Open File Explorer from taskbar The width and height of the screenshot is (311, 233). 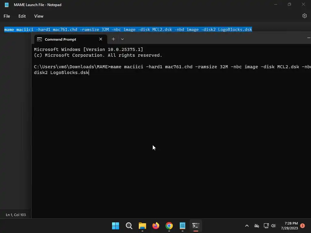142,226
